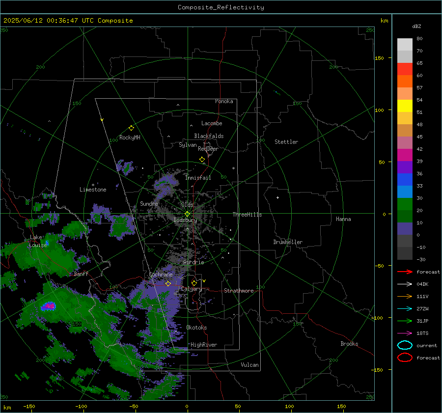Click the light blue swatch near 30 dBZ
Screen dimensions: 442x413
click(x=405, y=192)
